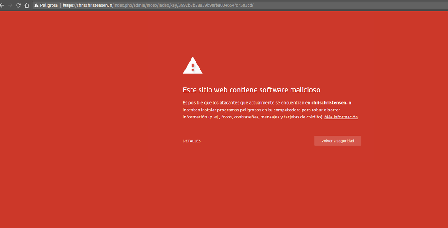Click chrischristensen.in domain in address bar
The height and width of the screenshot is (228, 448).
click(94, 5)
